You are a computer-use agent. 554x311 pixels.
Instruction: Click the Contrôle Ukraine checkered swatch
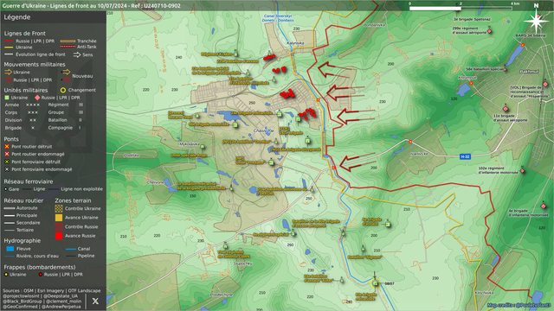(59, 208)
